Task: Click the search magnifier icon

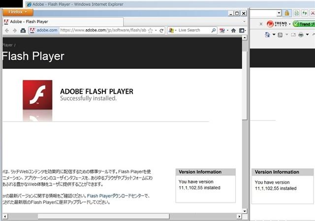Action: 214,31
